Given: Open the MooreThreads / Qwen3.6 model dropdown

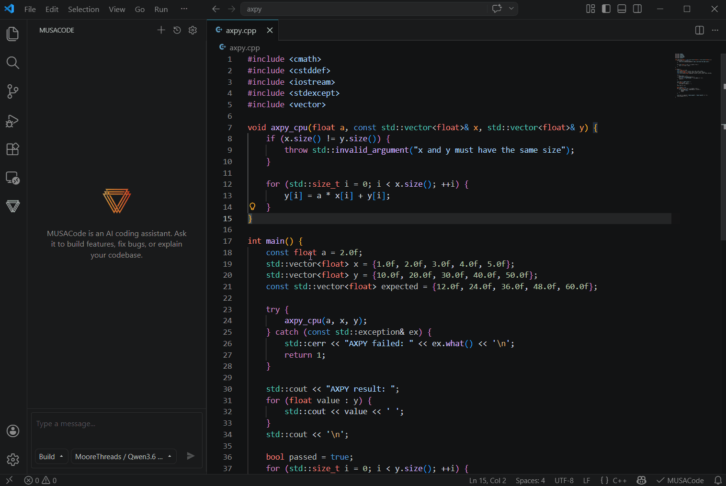Looking at the screenshot, I should (124, 456).
